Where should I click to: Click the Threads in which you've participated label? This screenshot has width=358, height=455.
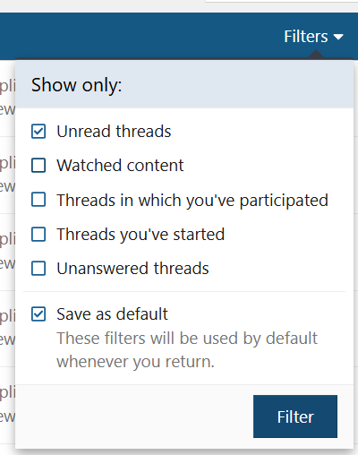[x=192, y=200]
